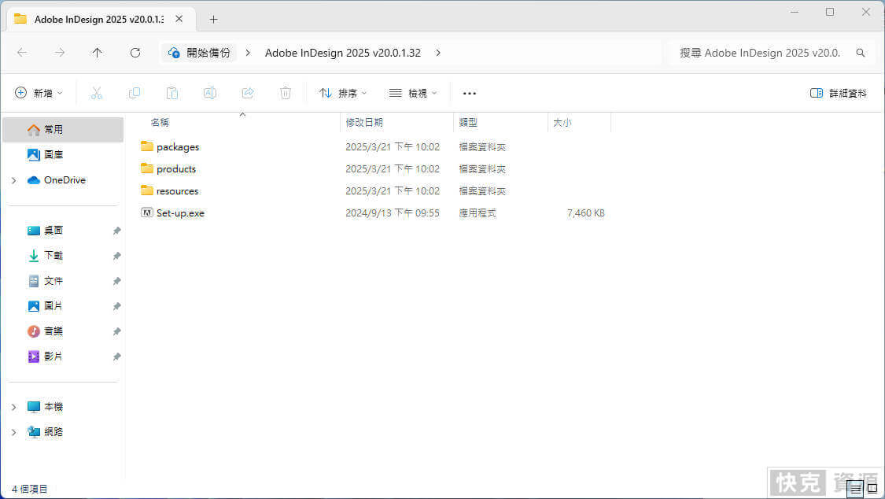
Task: Click the pin icon next to 音樂
Action: point(117,331)
